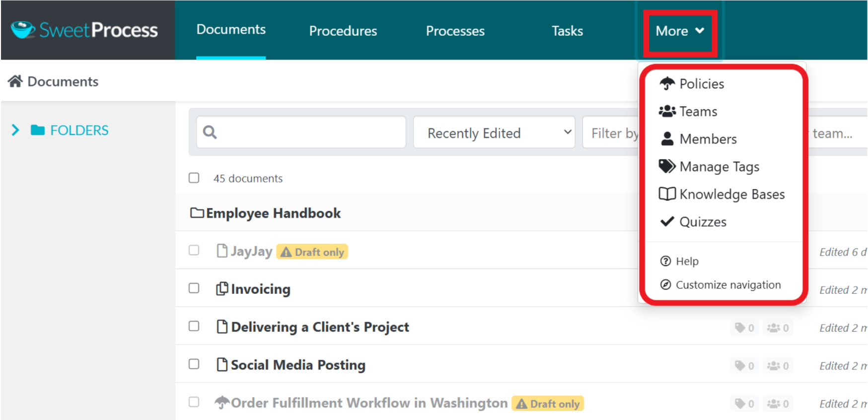Open the JayJay draft document title
868x420 pixels.
coord(251,251)
